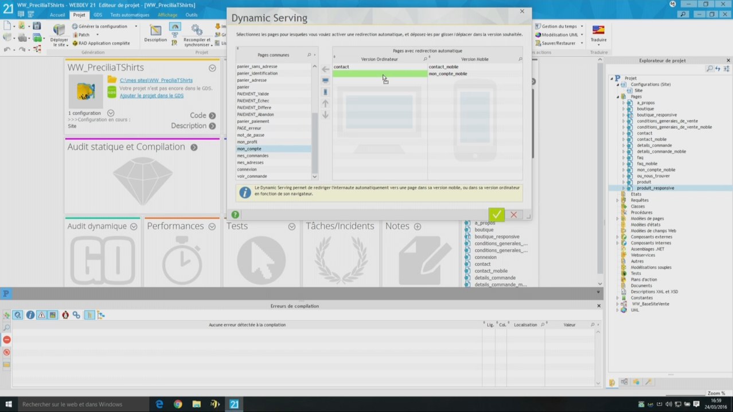Toggle the information filter in the errors pane
Image resolution: width=733 pixels, height=412 pixels.
pos(30,315)
